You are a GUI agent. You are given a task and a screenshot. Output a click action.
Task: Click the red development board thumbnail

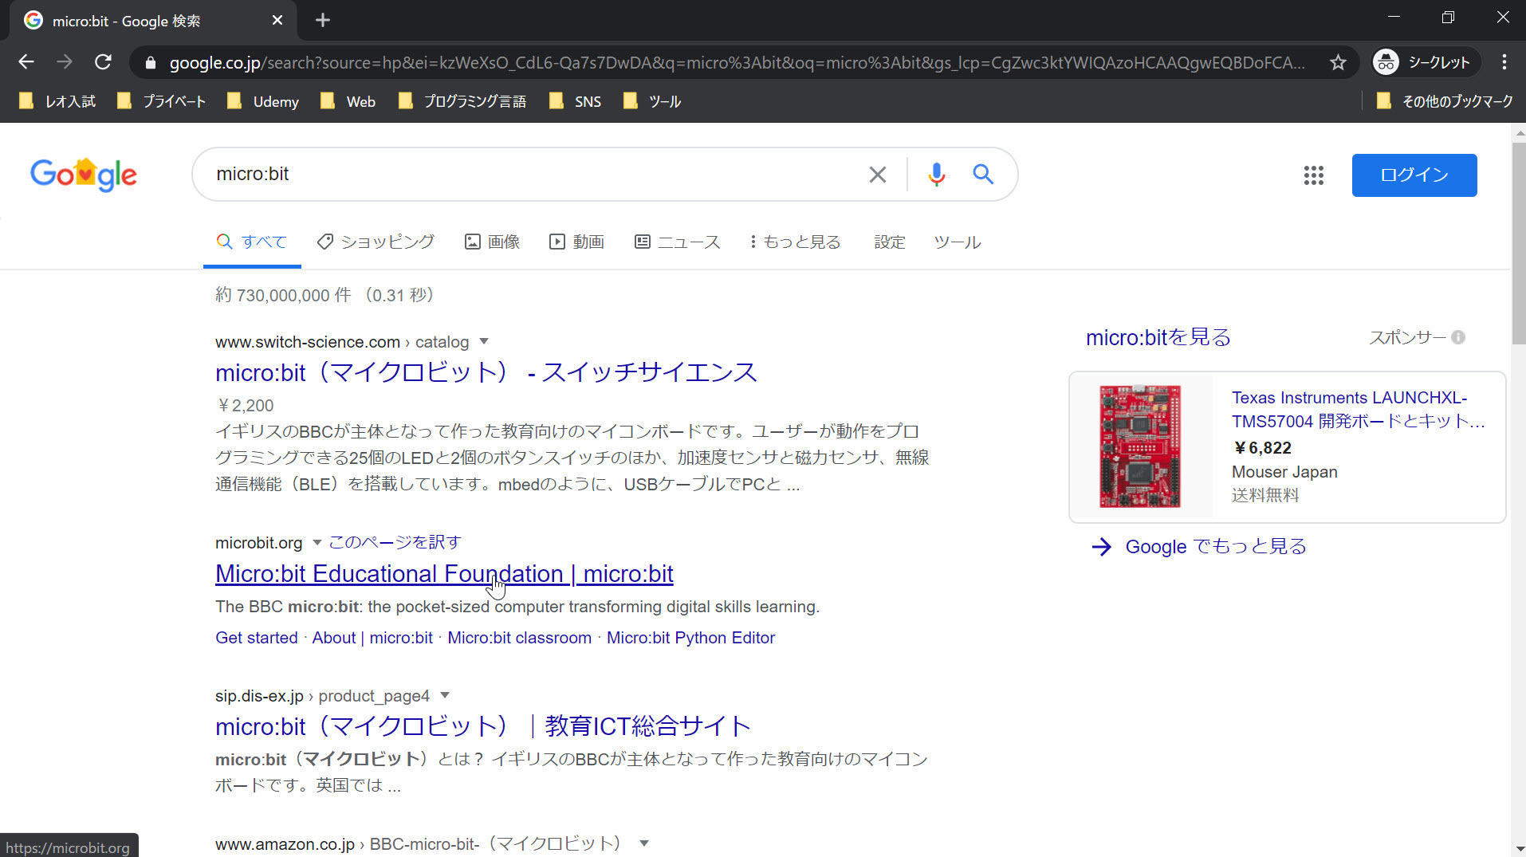click(1140, 446)
